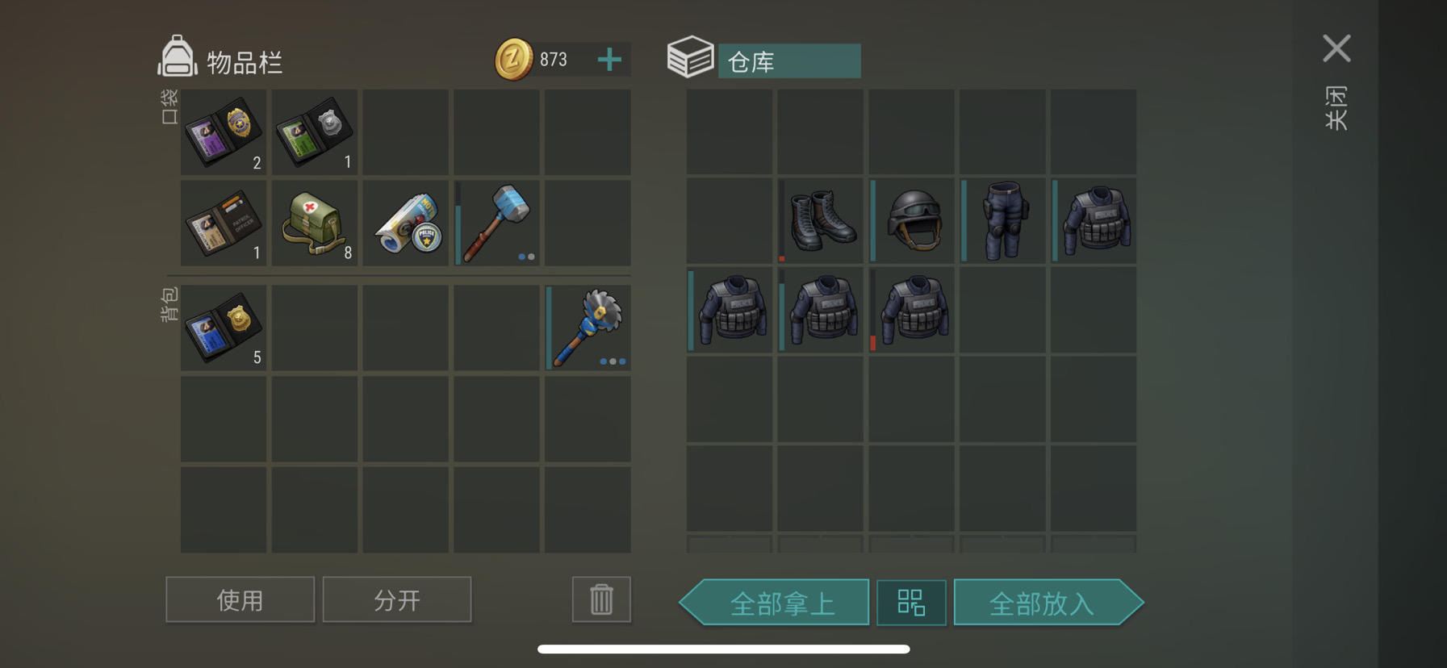This screenshot has height=668, width=1447.
Task: Click the 仓库 storage name field
Action: pyautogui.click(x=789, y=61)
